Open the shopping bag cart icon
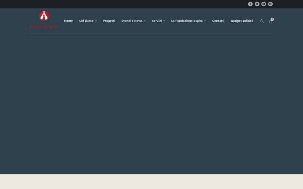Screen dimensions: 303x189 (x=271, y=21)
